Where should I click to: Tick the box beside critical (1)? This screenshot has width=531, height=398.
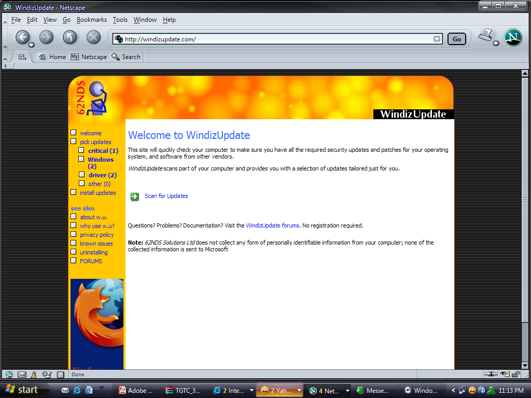coord(81,150)
